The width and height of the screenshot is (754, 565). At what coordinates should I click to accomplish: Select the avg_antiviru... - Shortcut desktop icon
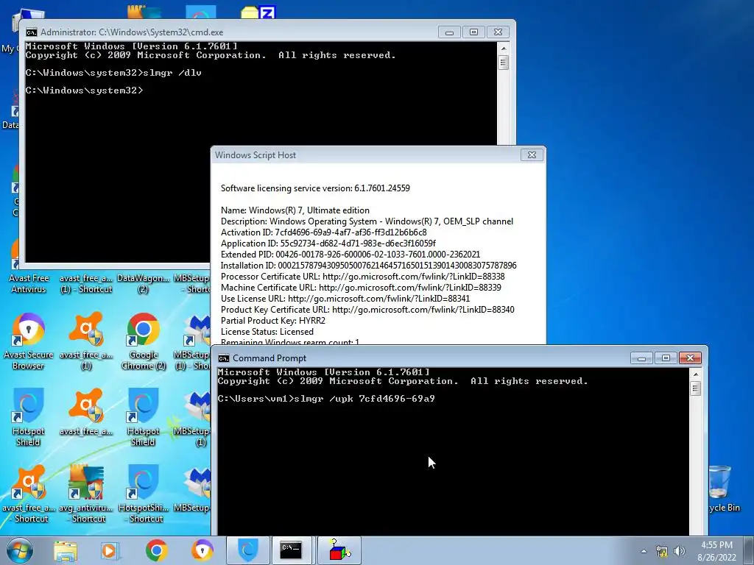pyautogui.click(x=85, y=494)
